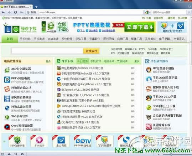Click the Qvod视频播放器 icon
This screenshot has width=192, height=156.
tap(7, 127)
